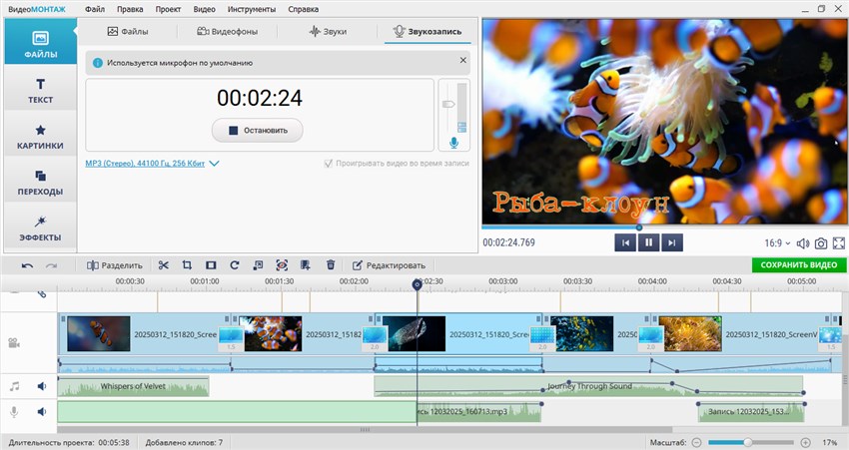The height and width of the screenshot is (450, 849).
Task: Click the scissors cut icon in timeline toolbar
Action: pyautogui.click(x=165, y=265)
